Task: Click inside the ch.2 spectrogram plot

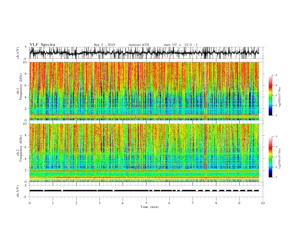Action: tap(144, 153)
